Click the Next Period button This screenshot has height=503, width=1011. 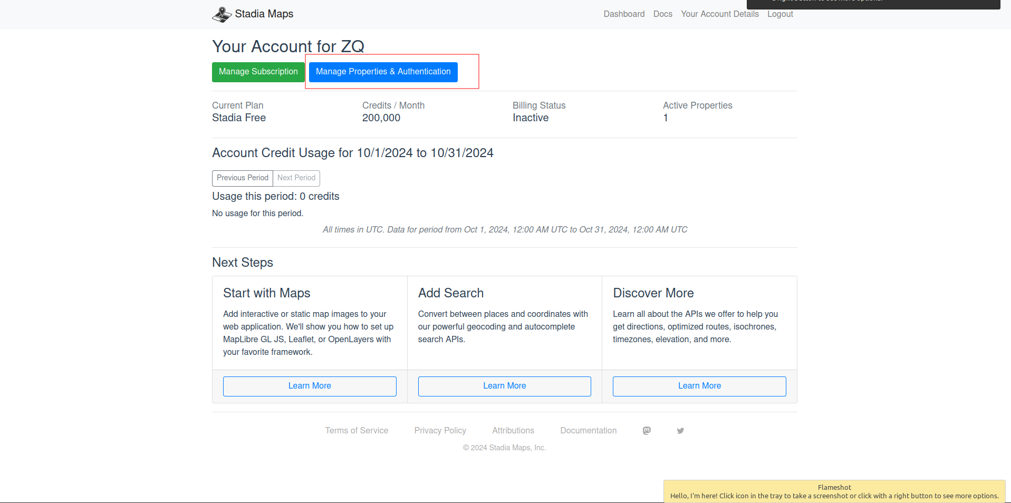(x=296, y=178)
